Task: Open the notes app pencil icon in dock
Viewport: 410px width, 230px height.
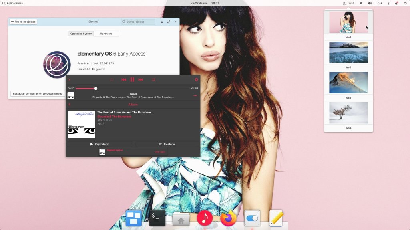Action: click(x=276, y=218)
